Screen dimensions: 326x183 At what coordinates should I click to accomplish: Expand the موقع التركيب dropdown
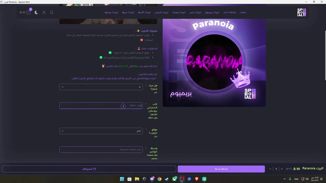coord(101,131)
